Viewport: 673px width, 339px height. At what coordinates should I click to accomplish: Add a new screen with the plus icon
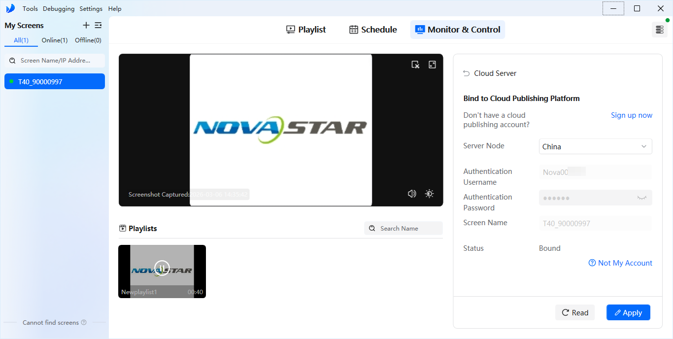(x=86, y=25)
